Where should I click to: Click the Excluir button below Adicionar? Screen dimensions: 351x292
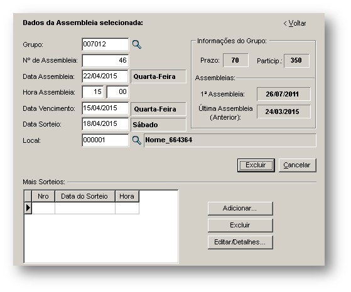240,225
